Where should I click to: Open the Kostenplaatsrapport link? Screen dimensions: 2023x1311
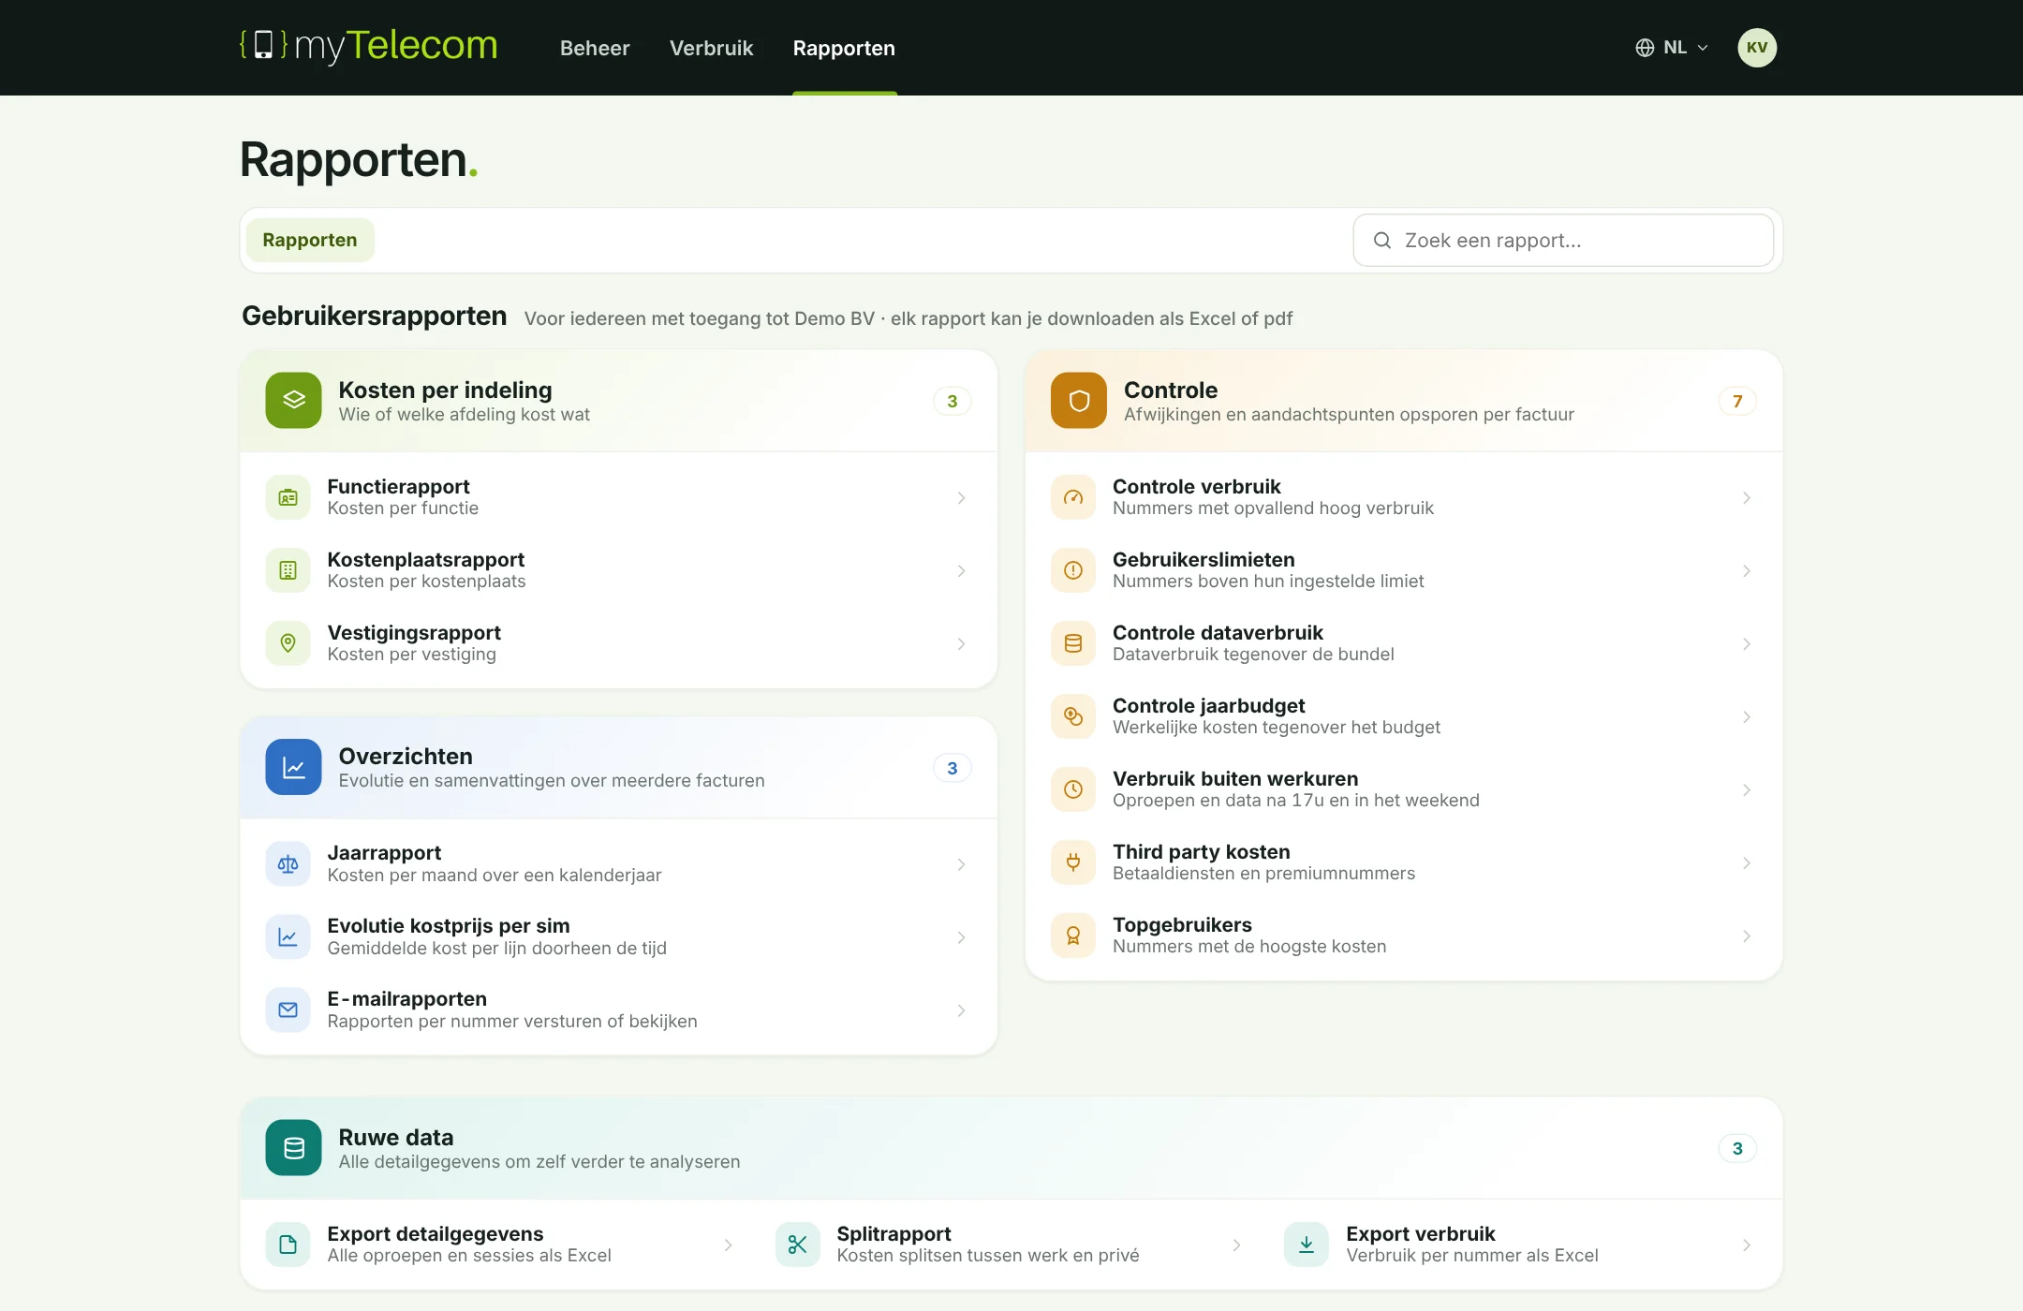pos(618,570)
